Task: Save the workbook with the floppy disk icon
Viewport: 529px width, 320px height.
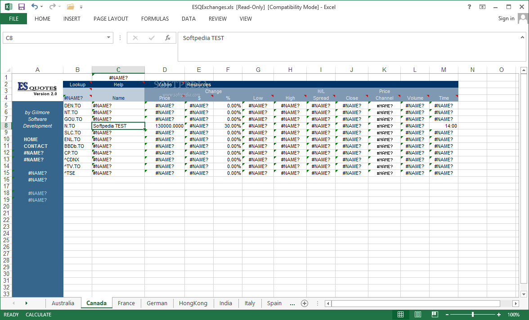Action: pos(21,6)
